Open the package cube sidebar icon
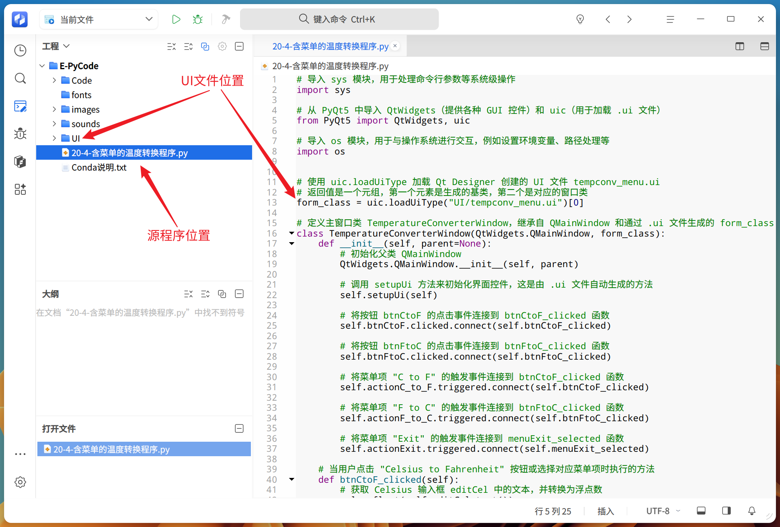 point(20,161)
